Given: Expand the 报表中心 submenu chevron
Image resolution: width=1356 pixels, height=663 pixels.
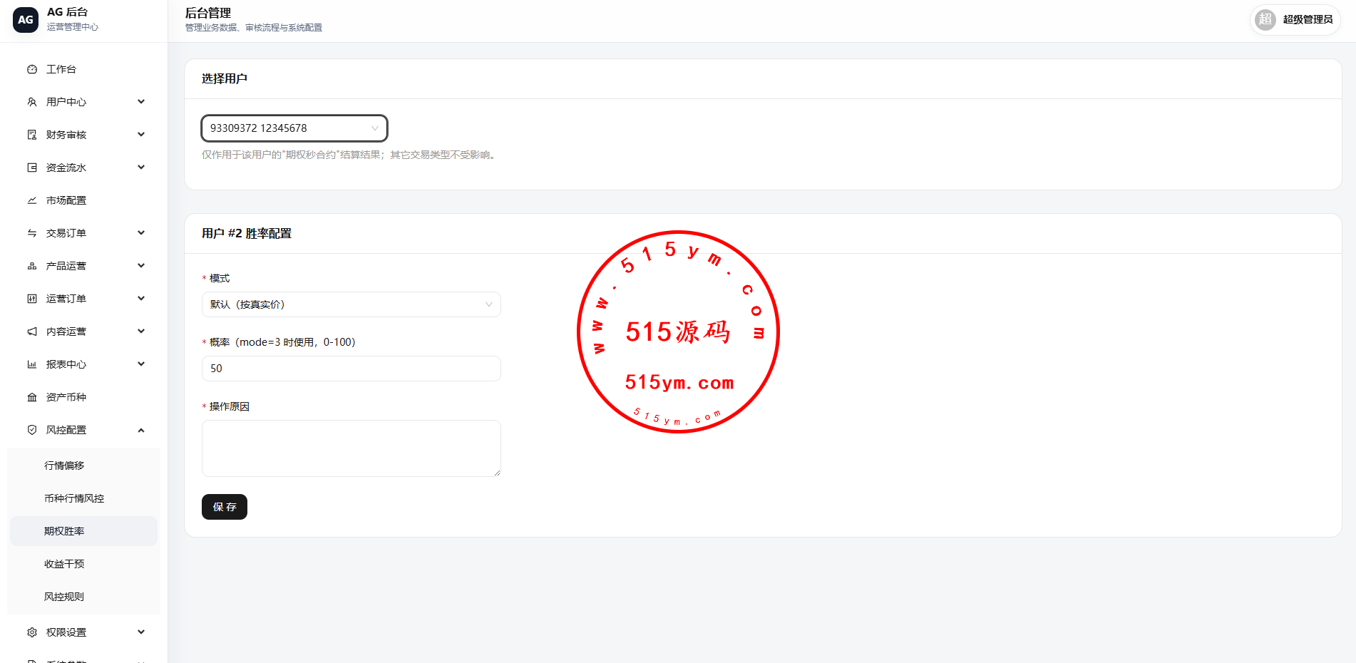Looking at the screenshot, I should [x=141, y=364].
